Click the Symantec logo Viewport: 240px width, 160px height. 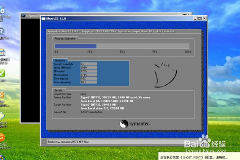point(135,124)
